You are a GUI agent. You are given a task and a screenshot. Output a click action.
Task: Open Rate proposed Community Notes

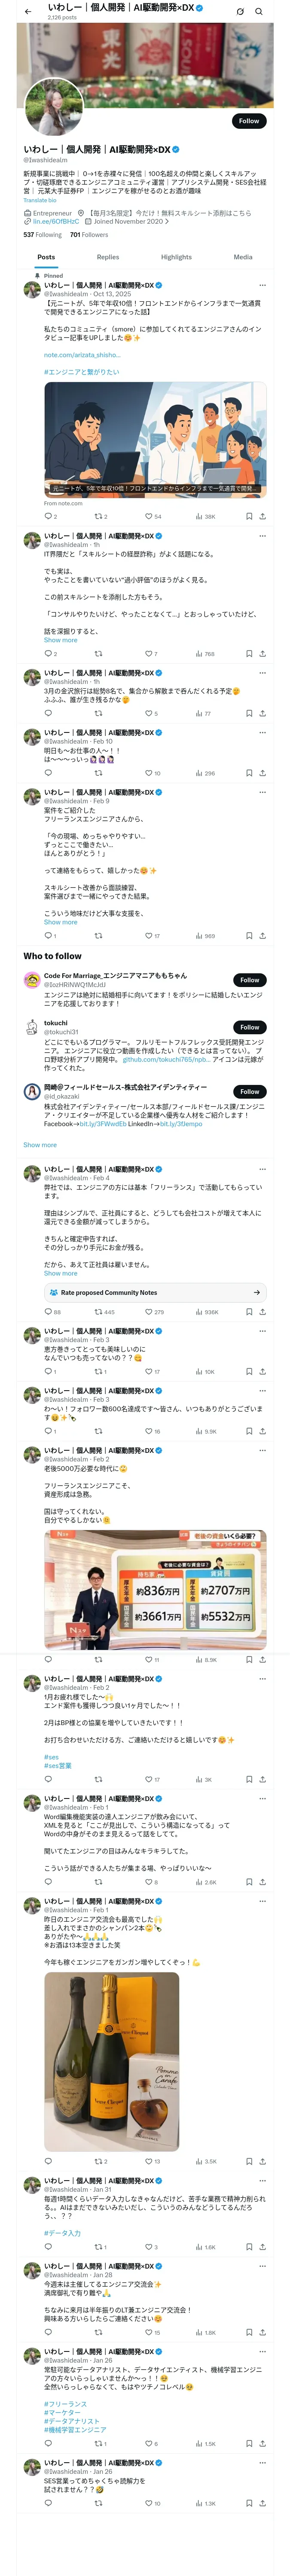(x=155, y=1292)
